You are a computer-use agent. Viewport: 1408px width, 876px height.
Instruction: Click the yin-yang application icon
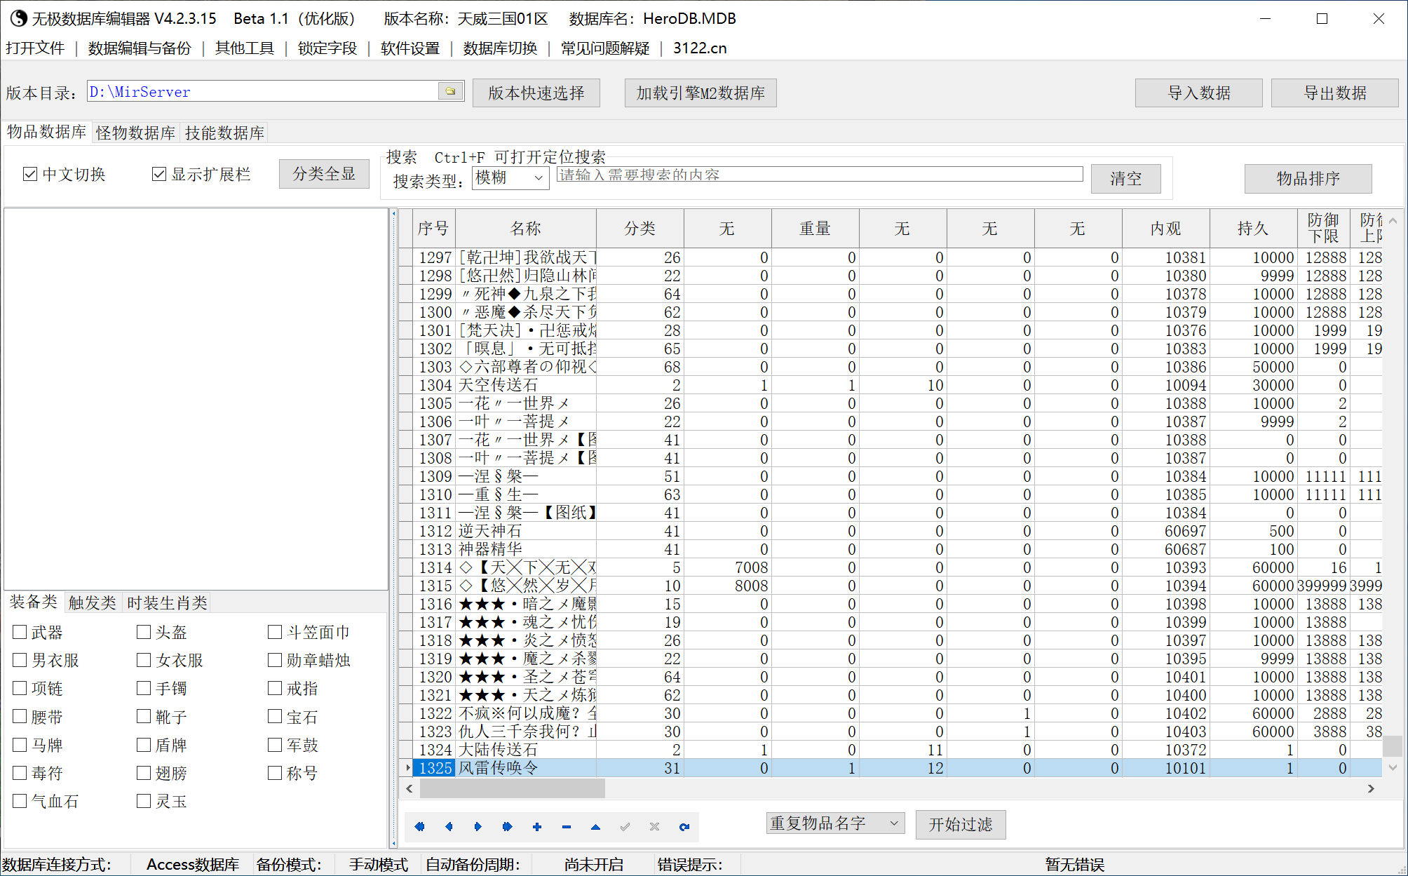(x=18, y=18)
